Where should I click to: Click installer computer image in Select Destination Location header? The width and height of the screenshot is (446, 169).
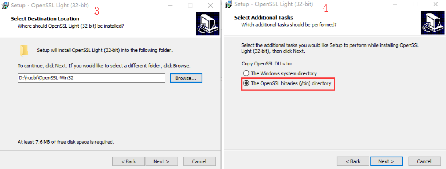click(207, 24)
